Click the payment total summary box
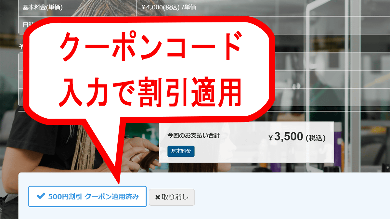 point(247,142)
